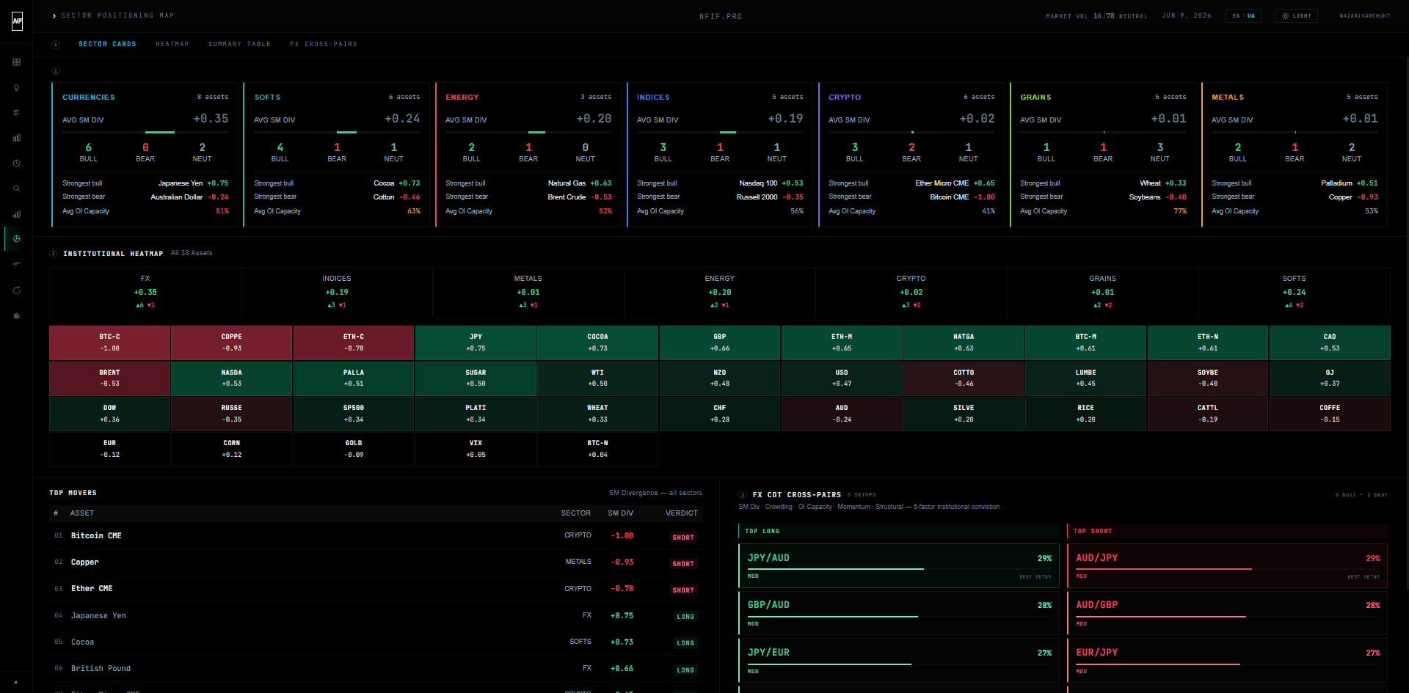Open the bar chart icon above the clock icon
Screen dimensions: 1409x693
16,138
